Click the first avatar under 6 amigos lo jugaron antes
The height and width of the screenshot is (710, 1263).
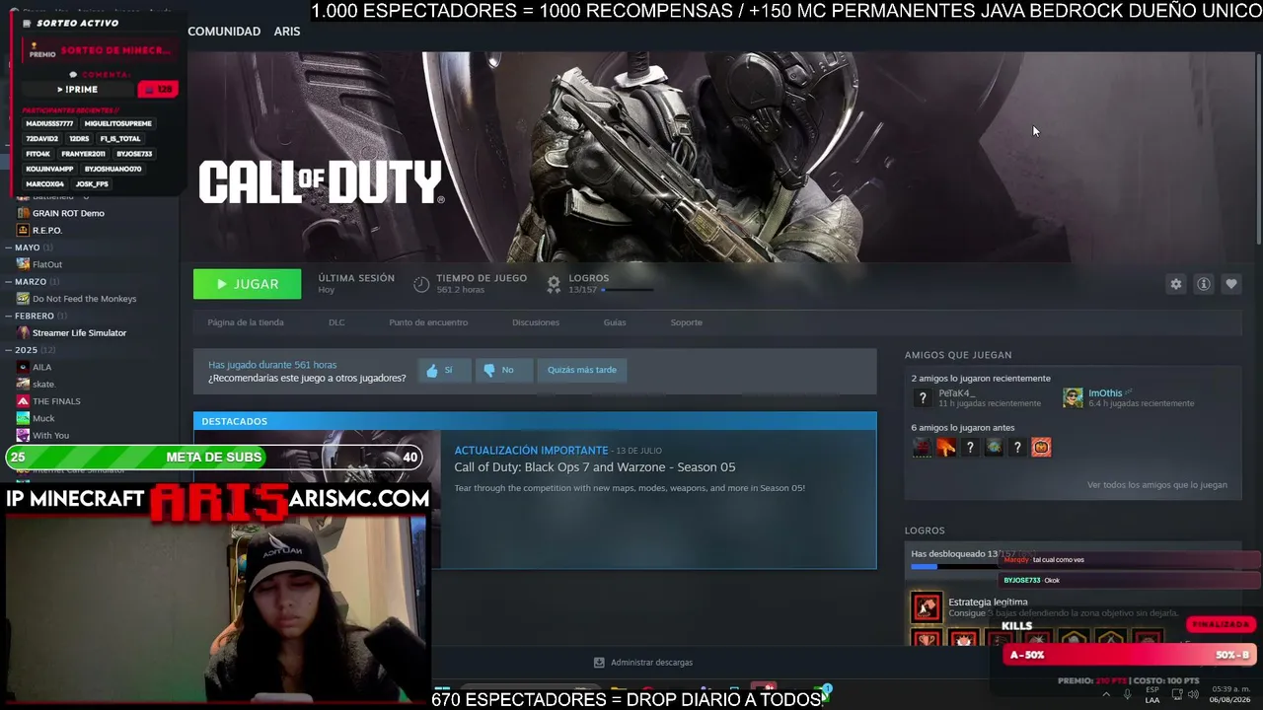[x=922, y=448]
